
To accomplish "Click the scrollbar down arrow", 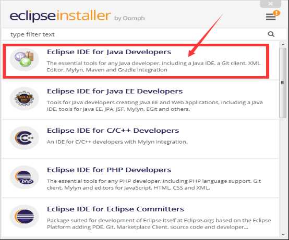I will pyautogui.click(x=283, y=234).
